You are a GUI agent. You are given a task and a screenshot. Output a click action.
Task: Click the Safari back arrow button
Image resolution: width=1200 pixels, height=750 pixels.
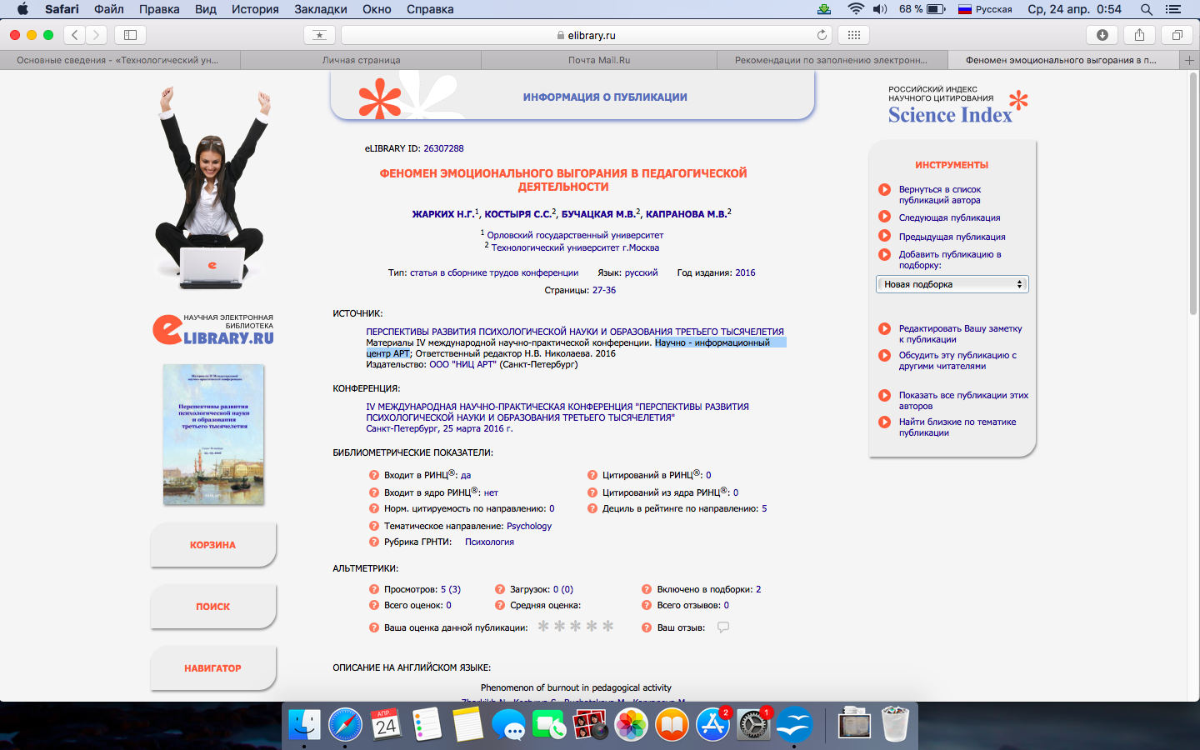point(75,35)
